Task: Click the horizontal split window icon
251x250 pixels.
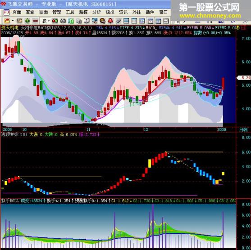Action: click(126, 21)
